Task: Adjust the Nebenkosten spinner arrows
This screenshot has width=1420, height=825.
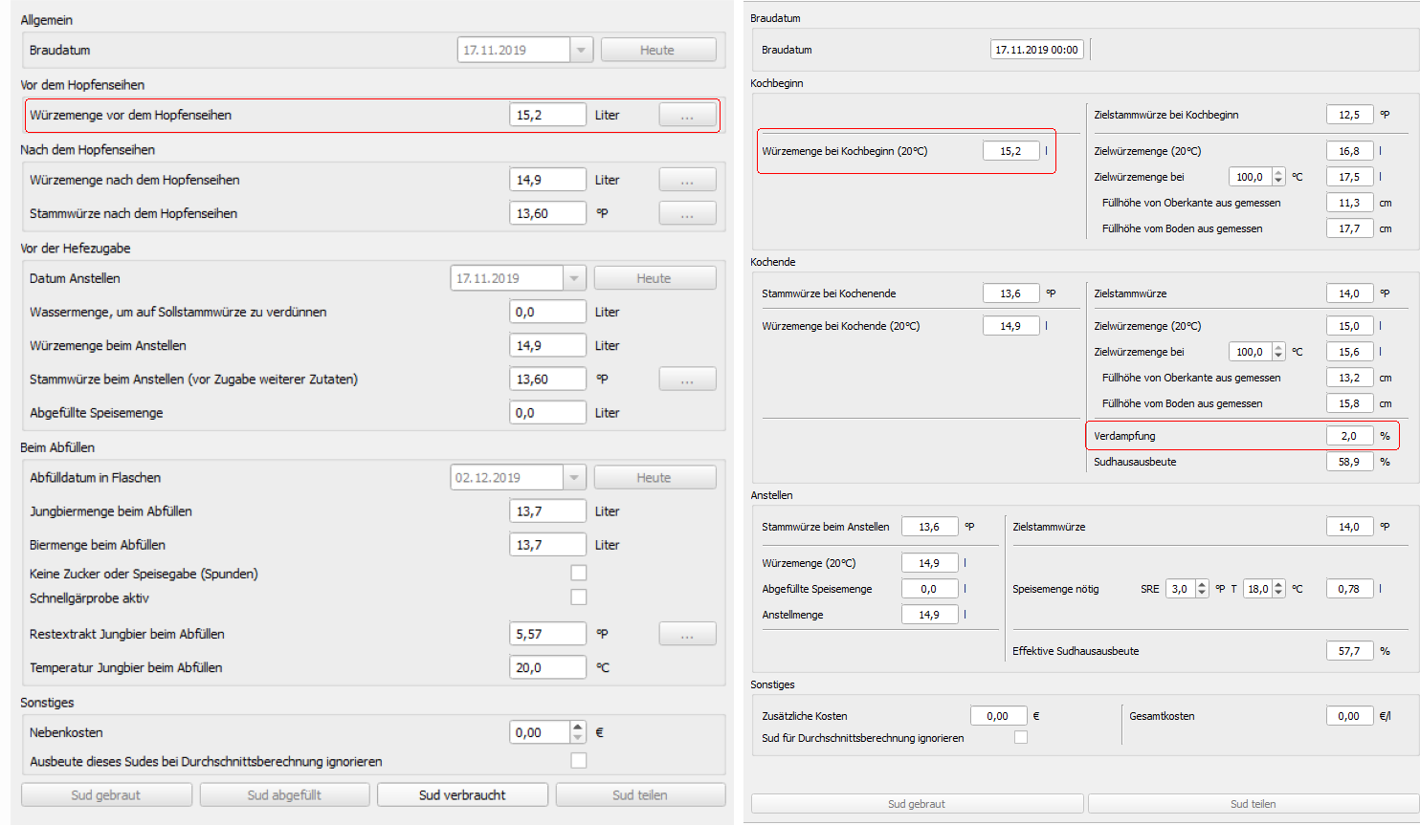Action: tap(578, 732)
